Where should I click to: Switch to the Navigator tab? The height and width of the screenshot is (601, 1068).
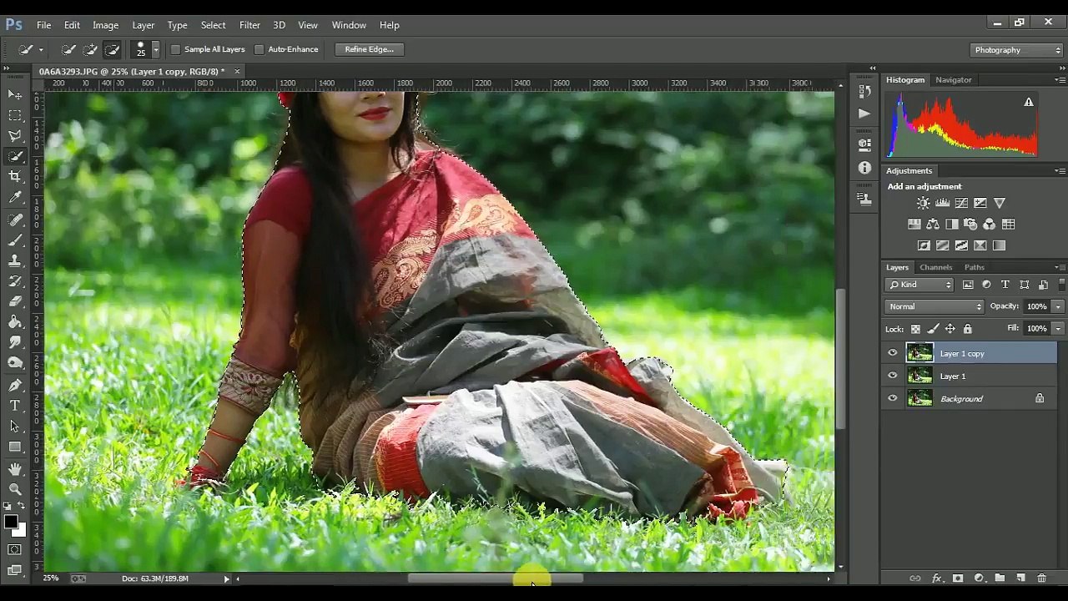click(953, 79)
